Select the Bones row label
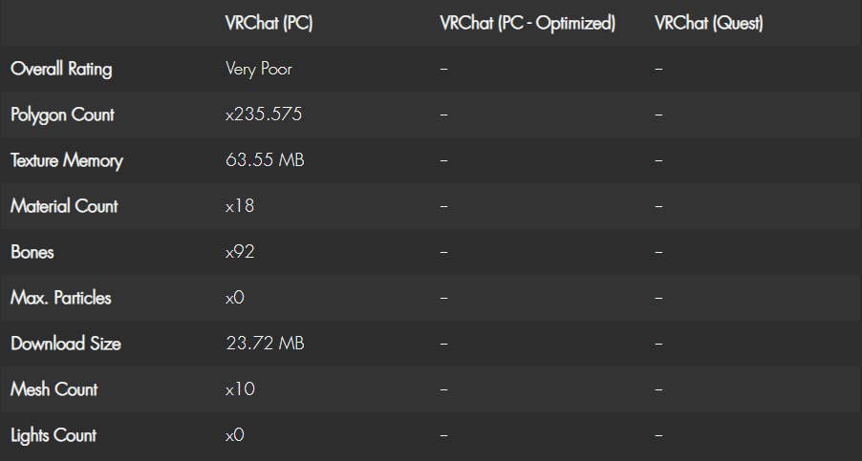862x461 pixels. coord(32,252)
